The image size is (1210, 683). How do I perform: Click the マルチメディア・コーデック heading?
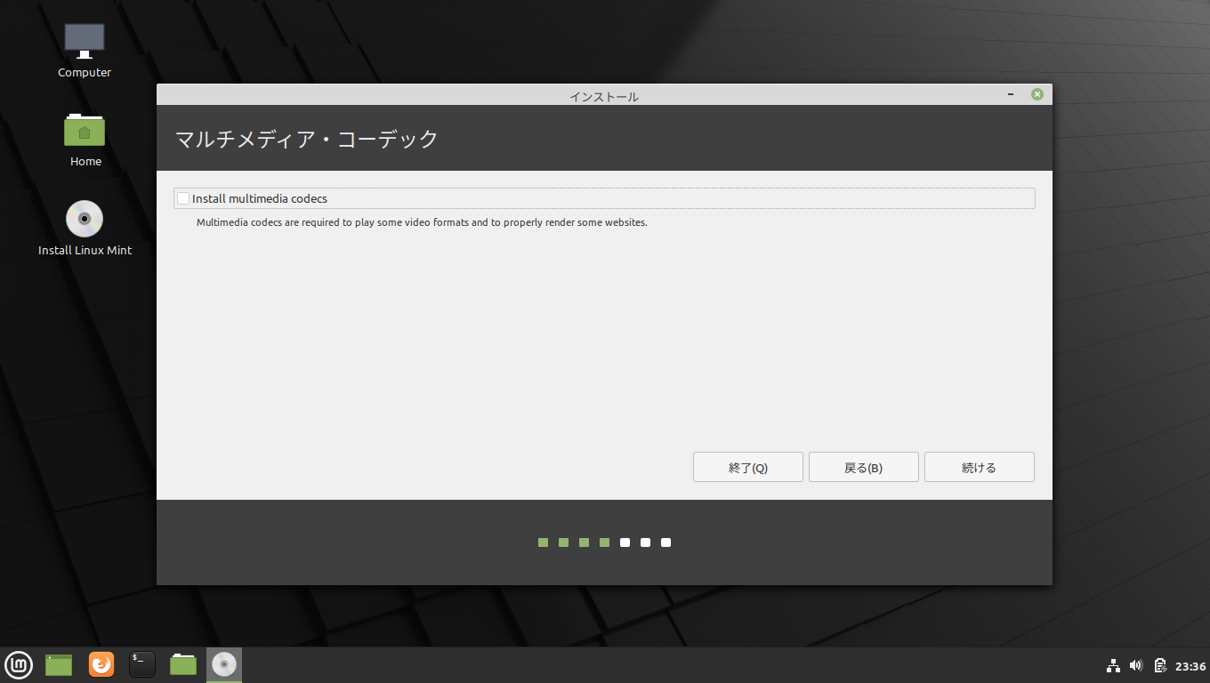[306, 139]
